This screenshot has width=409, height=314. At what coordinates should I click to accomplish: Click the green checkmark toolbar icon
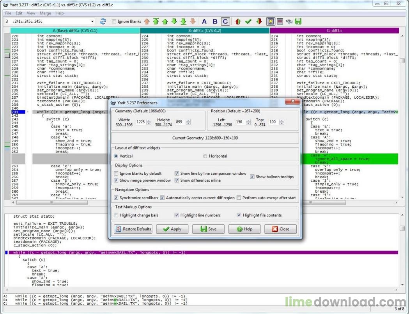tap(248, 21)
